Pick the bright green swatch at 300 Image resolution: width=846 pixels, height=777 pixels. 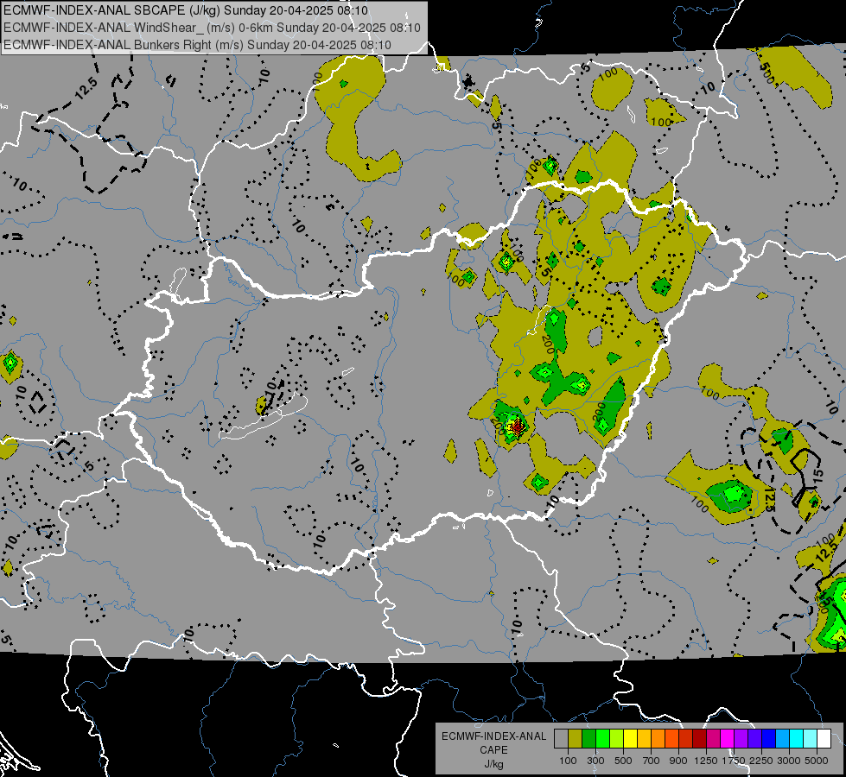click(602, 738)
